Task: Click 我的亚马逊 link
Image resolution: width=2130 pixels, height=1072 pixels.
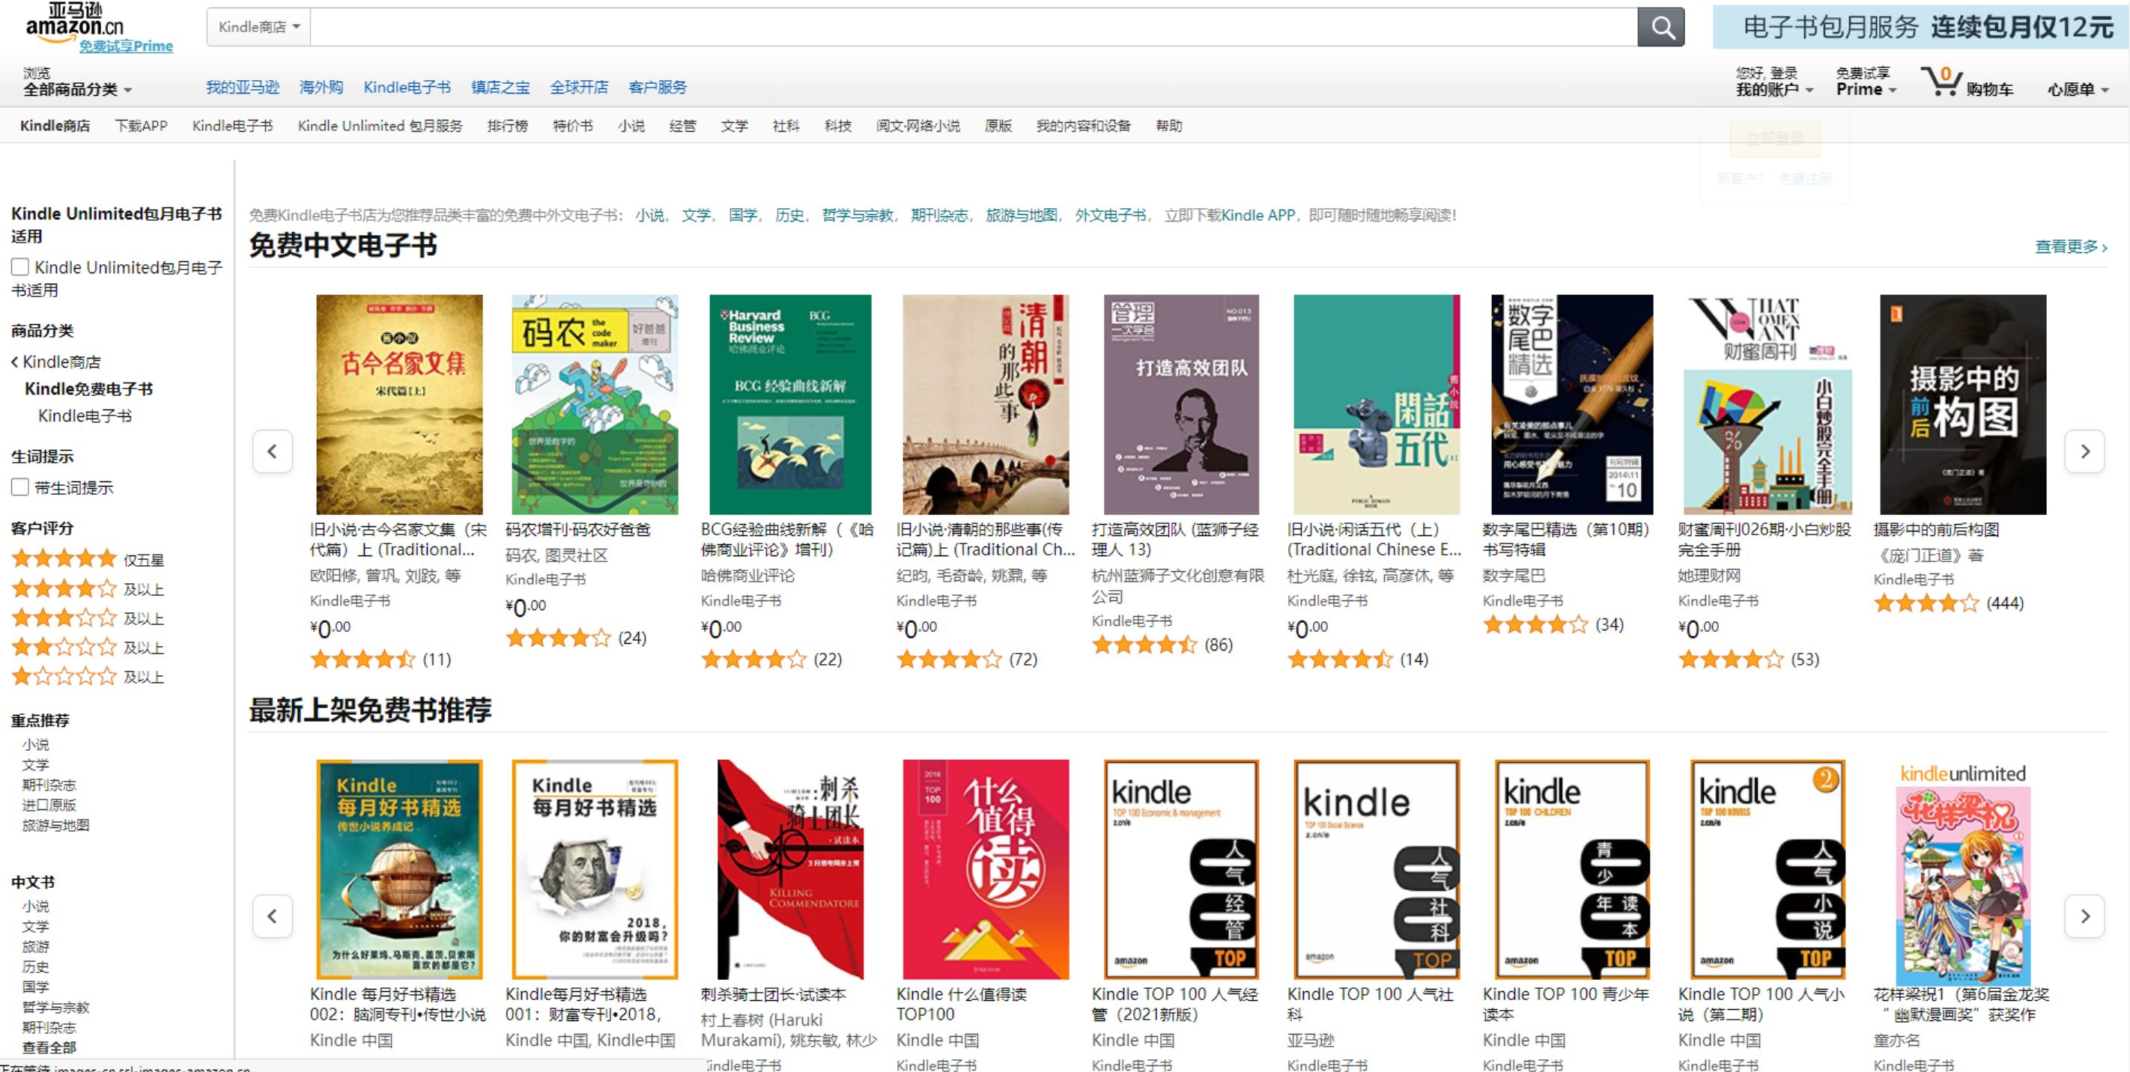Action: 242,87
